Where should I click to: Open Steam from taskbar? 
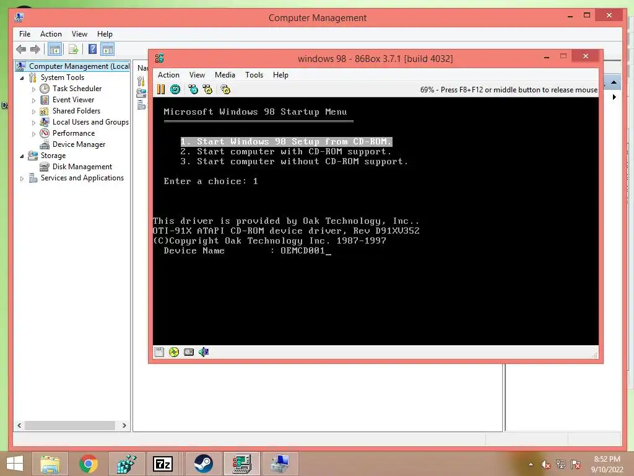click(203, 464)
